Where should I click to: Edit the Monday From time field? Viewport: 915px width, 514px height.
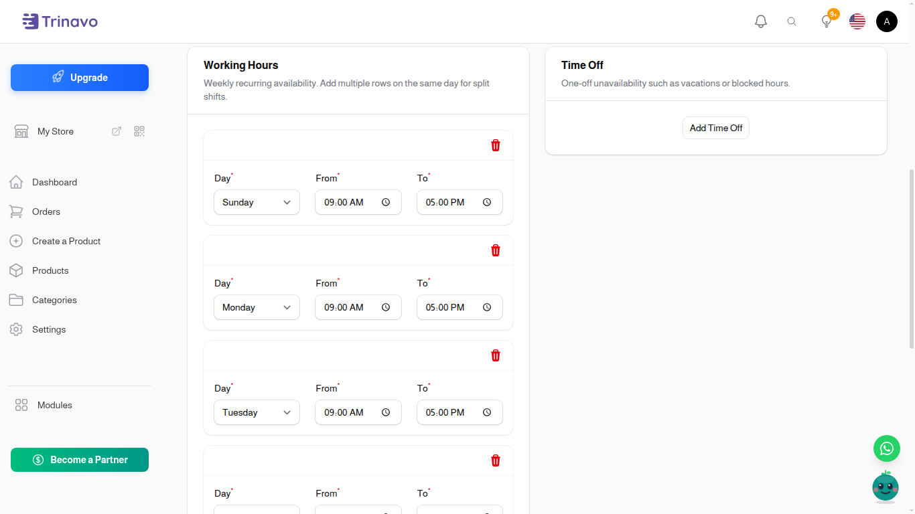coord(358,307)
